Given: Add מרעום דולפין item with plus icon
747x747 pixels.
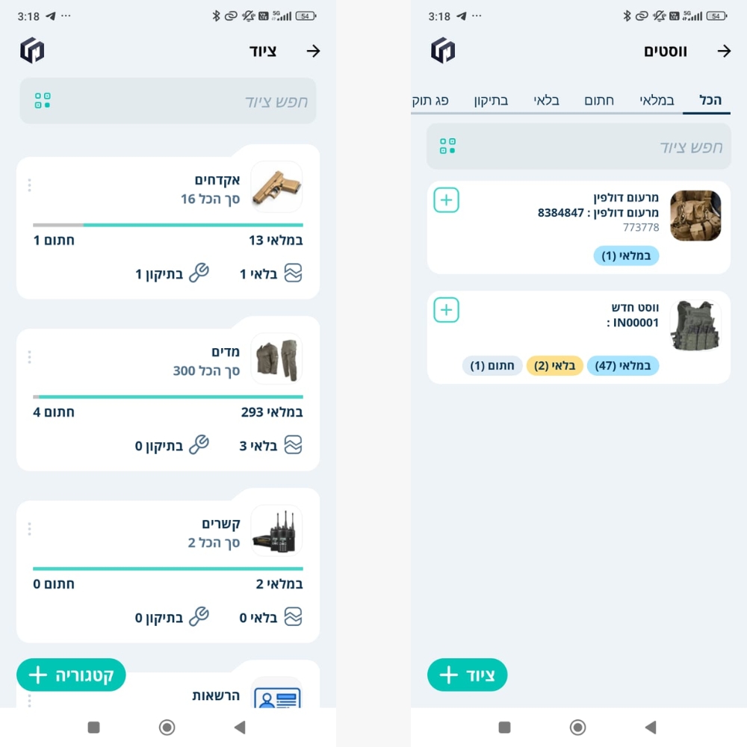Looking at the screenshot, I should [x=447, y=200].
